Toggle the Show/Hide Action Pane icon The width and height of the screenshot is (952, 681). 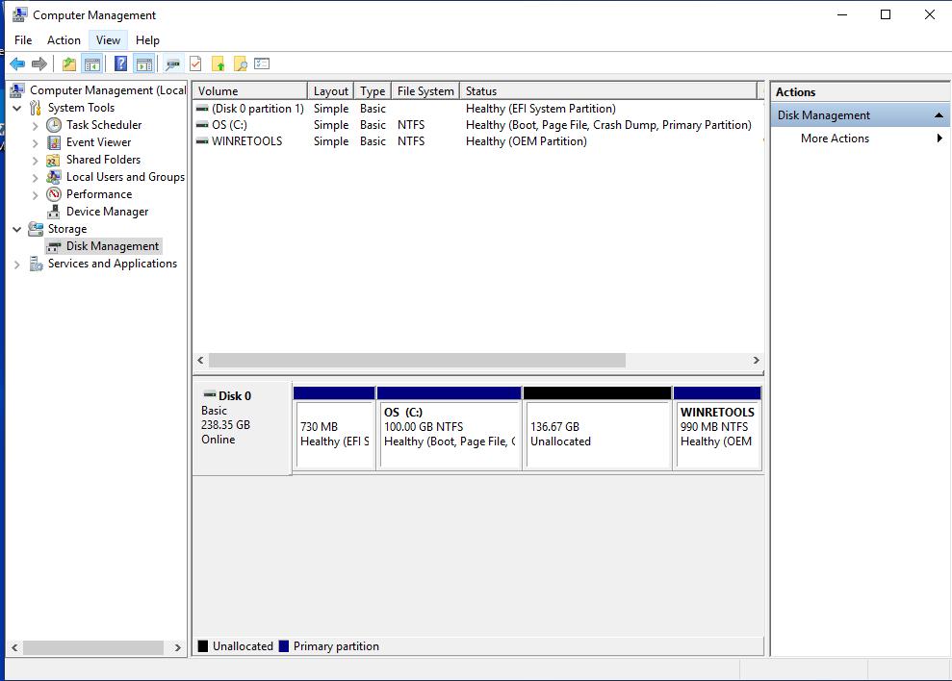click(143, 64)
